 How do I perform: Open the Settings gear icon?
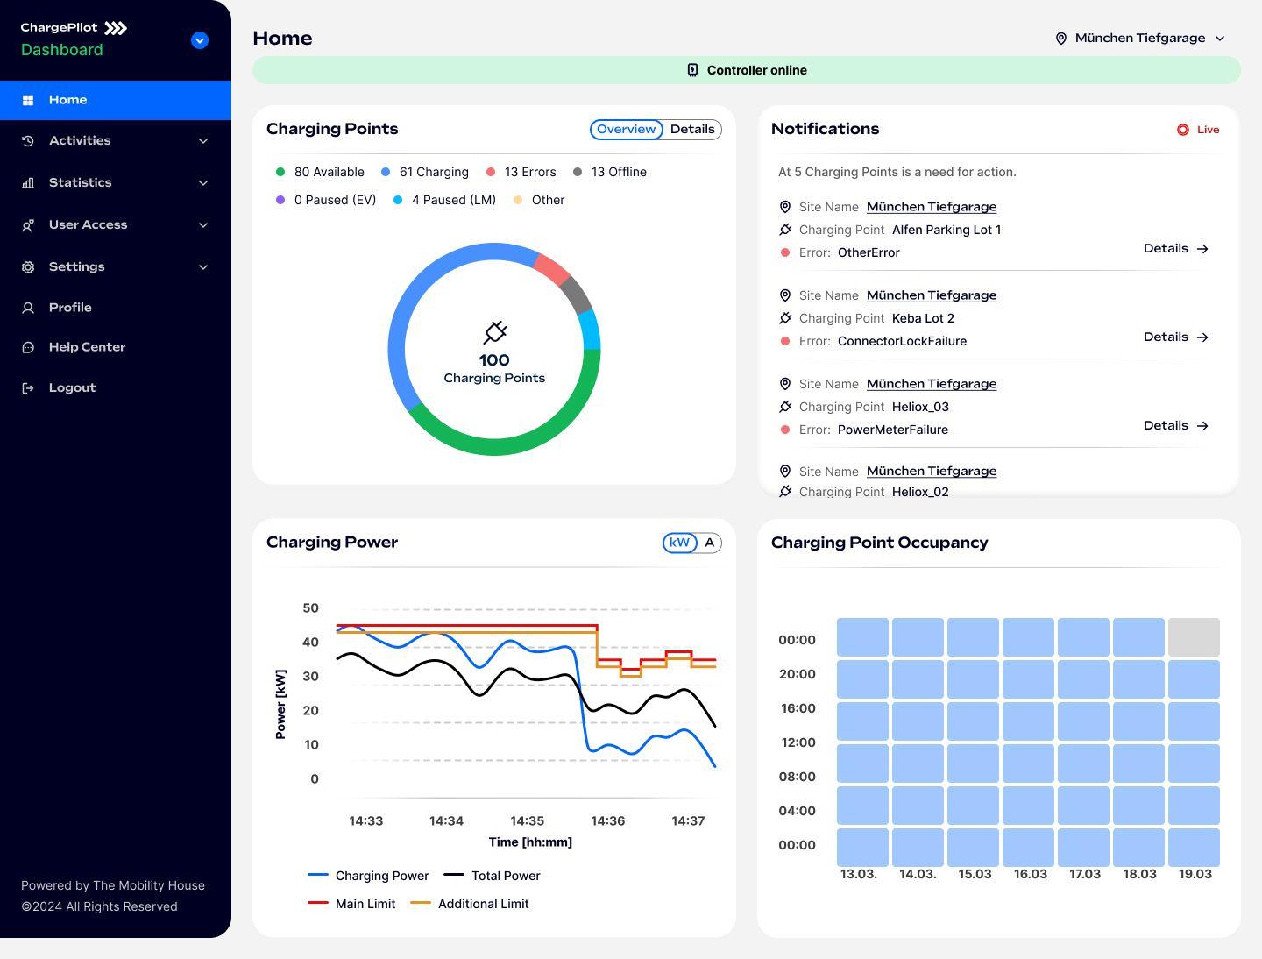click(27, 266)
